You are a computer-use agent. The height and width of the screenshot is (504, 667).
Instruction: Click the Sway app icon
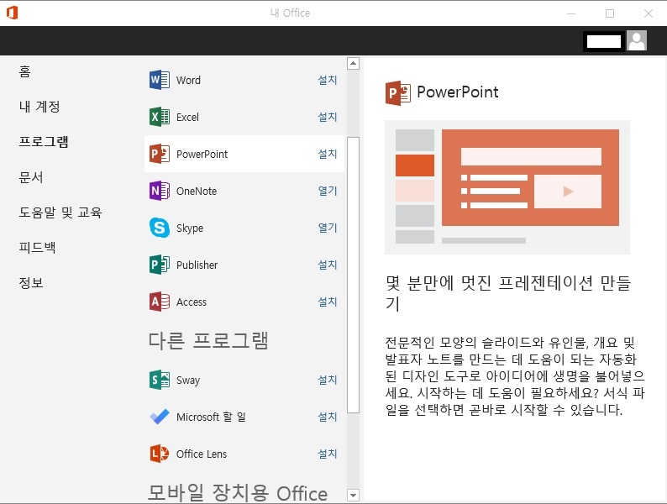pos(160,380)
